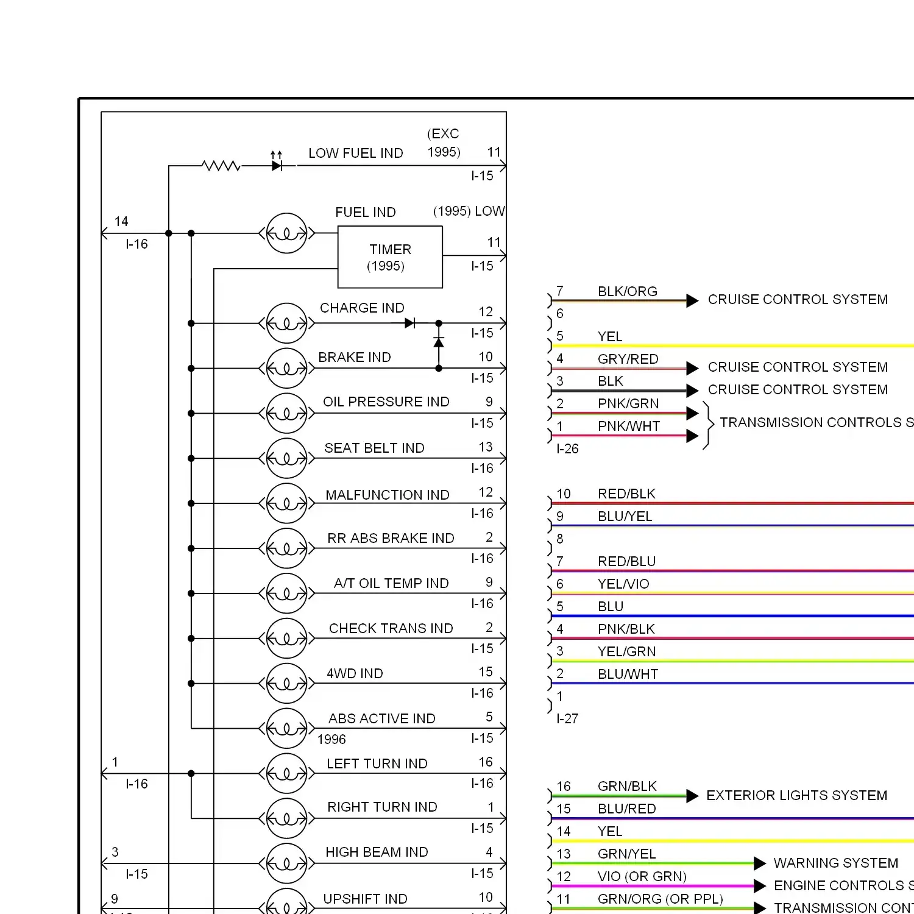Viewport: 914px width, 914px height.
Task: Click the diode symbol after CHARGE IND
Action: coord(410,323)
